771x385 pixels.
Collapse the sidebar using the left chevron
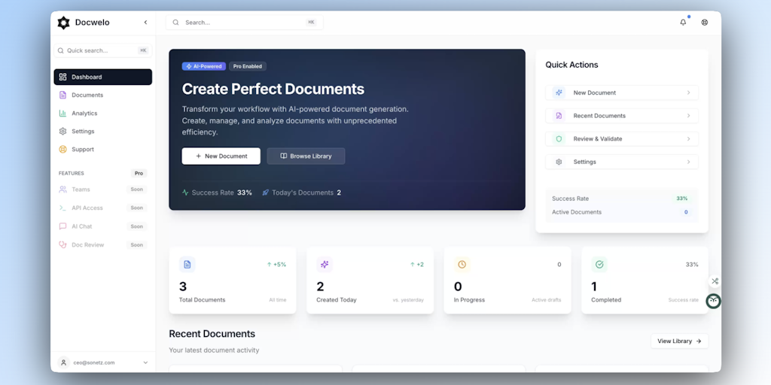(145, 23)
